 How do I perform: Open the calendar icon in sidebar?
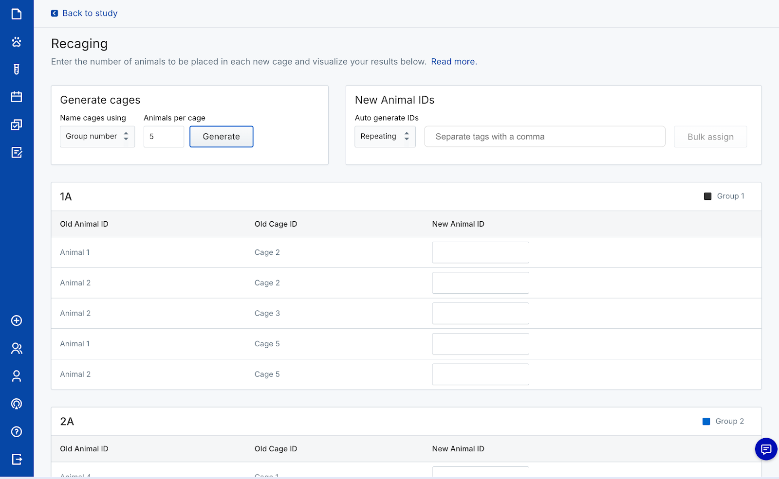17,97
